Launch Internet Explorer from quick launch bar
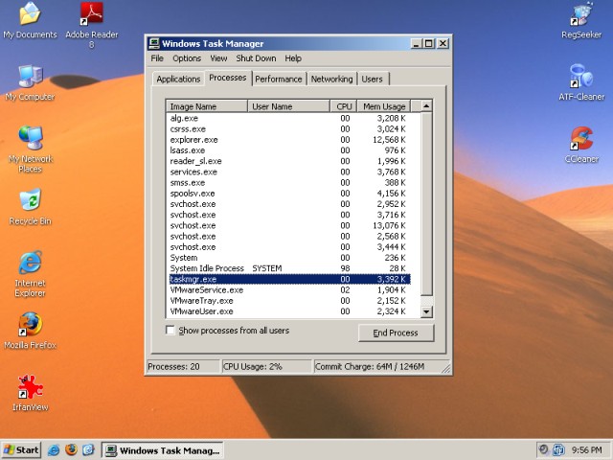The image size is (613, 460). pyautogui.click(x=54, y=449)
